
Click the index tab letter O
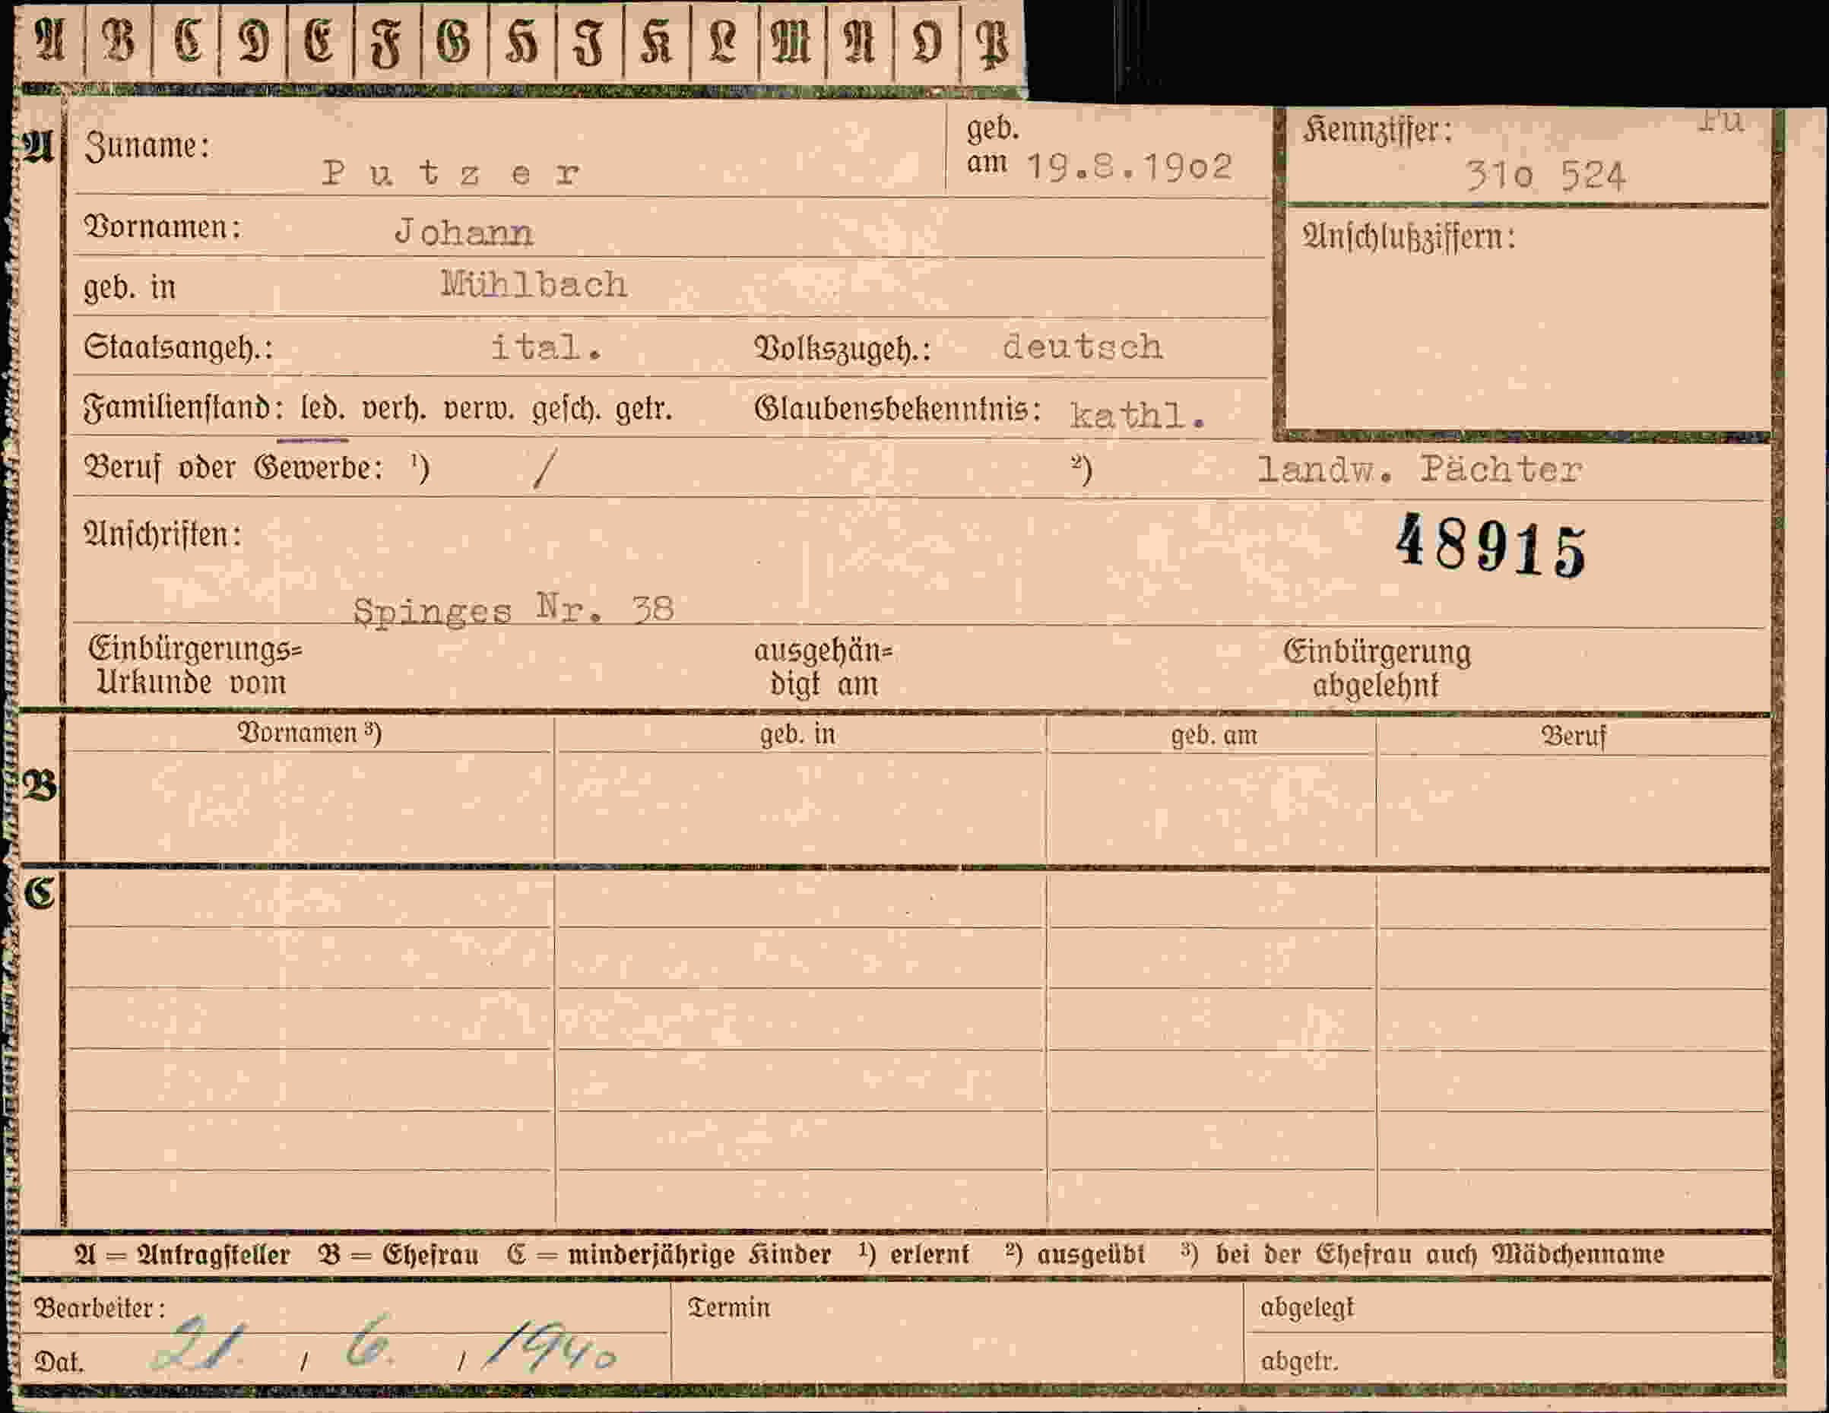927,43
